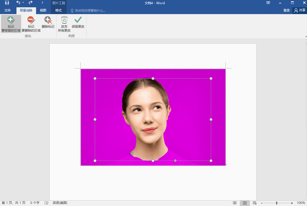Click the Share (共享) button

click(300, 10)
